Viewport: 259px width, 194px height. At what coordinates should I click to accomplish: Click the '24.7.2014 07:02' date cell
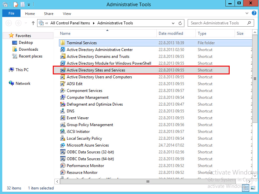(171, 145)
